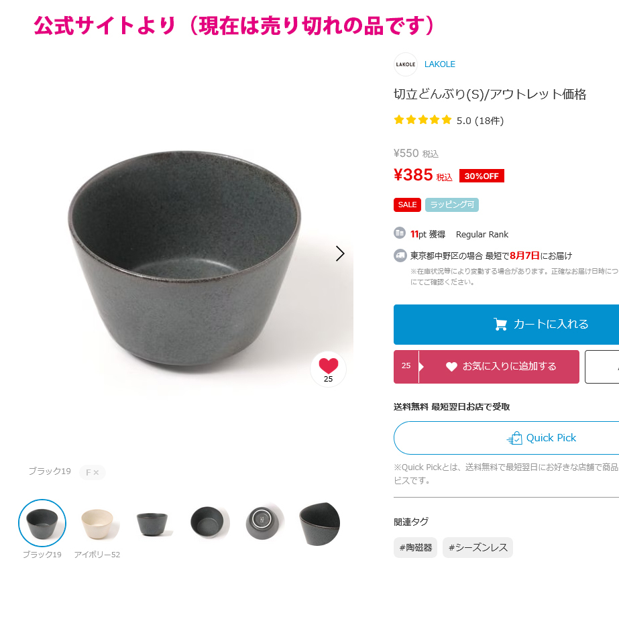The width and height of the screenshot is (619, 619).
Task: Add item with カートに入れる button
Action: 506,325
